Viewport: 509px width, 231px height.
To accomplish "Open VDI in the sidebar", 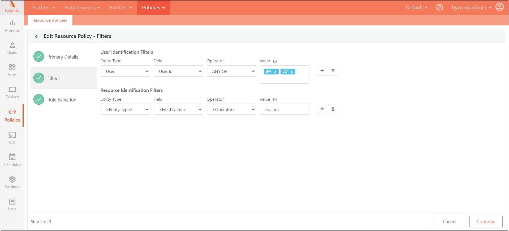I will pos(12,138).
